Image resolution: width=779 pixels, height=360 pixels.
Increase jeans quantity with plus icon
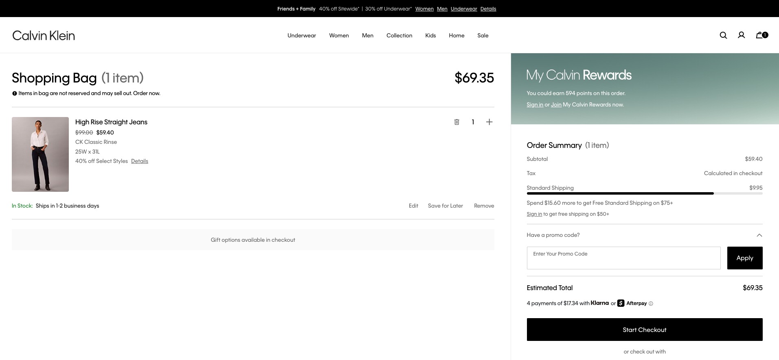tap(489, 122)
